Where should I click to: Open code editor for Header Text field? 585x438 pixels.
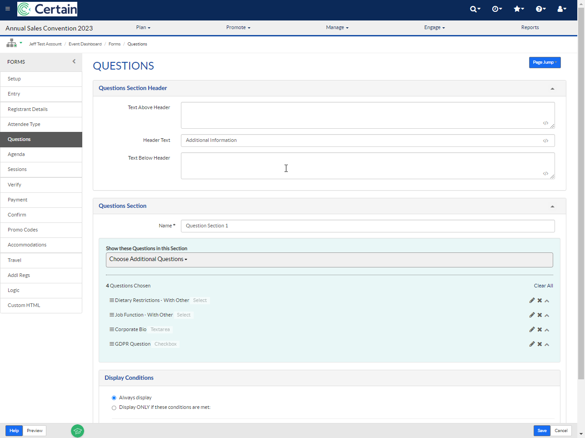(x=545, y=141)
